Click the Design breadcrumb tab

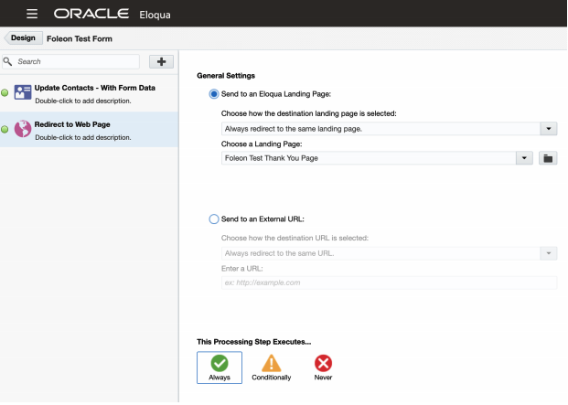pos(22,38)
